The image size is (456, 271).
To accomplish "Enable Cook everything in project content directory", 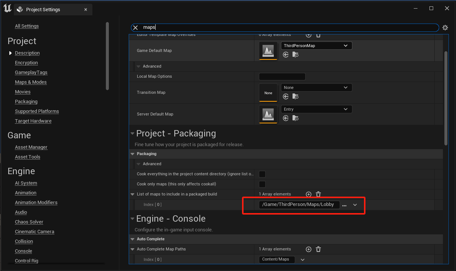I will coord(262,174).
